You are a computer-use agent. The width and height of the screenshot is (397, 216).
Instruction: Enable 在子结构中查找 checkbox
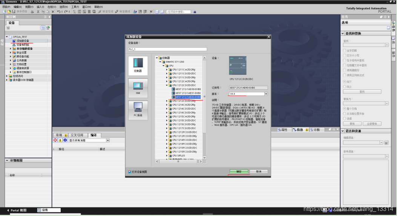click(345, 60)
